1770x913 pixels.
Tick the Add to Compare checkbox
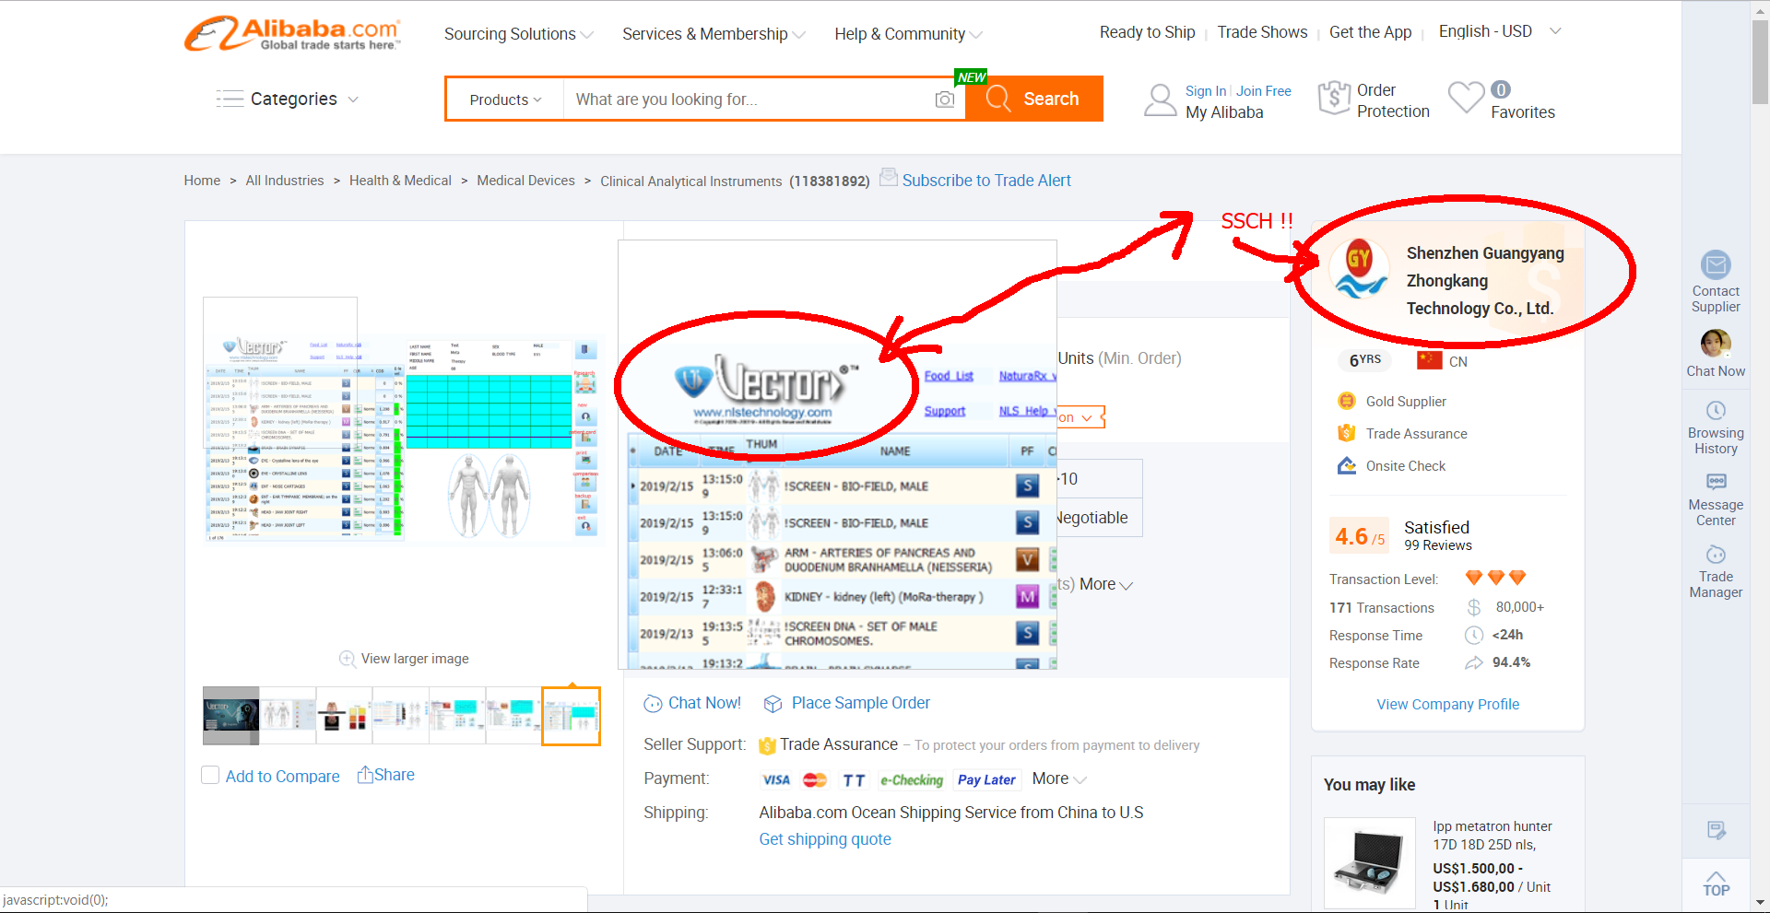point(210,776)
